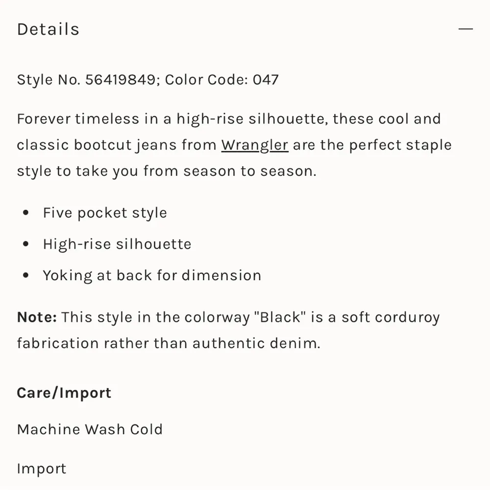Viewport: 490px width, 490px height.
Task: Click the Color Code: 047 text
Action: pos(221,79)
